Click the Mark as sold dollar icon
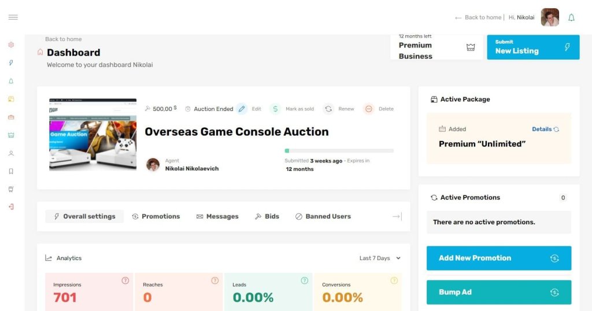The height and width of the screenshot is (311, 592). 275,109
